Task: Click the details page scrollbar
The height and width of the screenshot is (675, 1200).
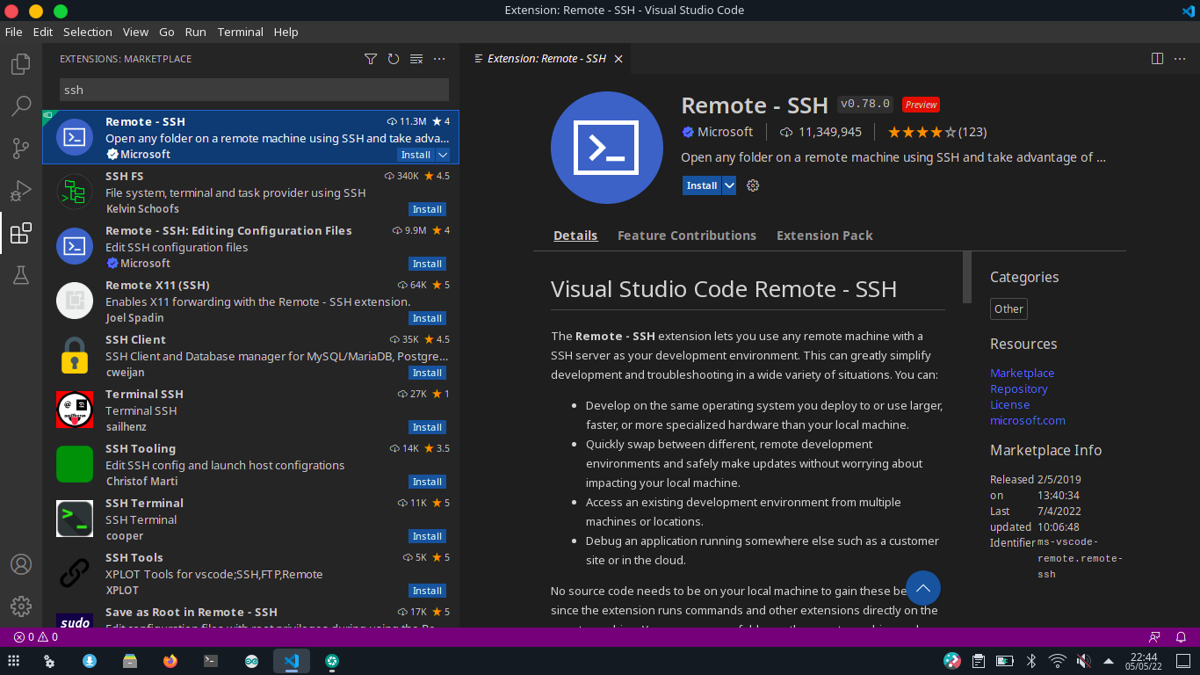Action: tap(967, 277)
